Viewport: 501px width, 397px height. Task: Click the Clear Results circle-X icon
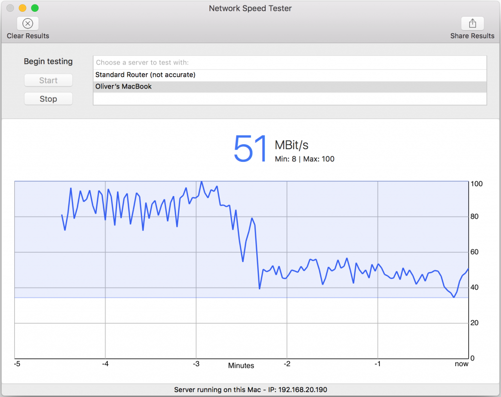pos(27,23)
